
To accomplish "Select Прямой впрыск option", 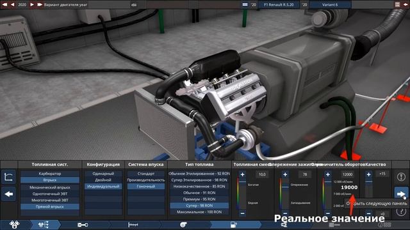I will point(50,206).
